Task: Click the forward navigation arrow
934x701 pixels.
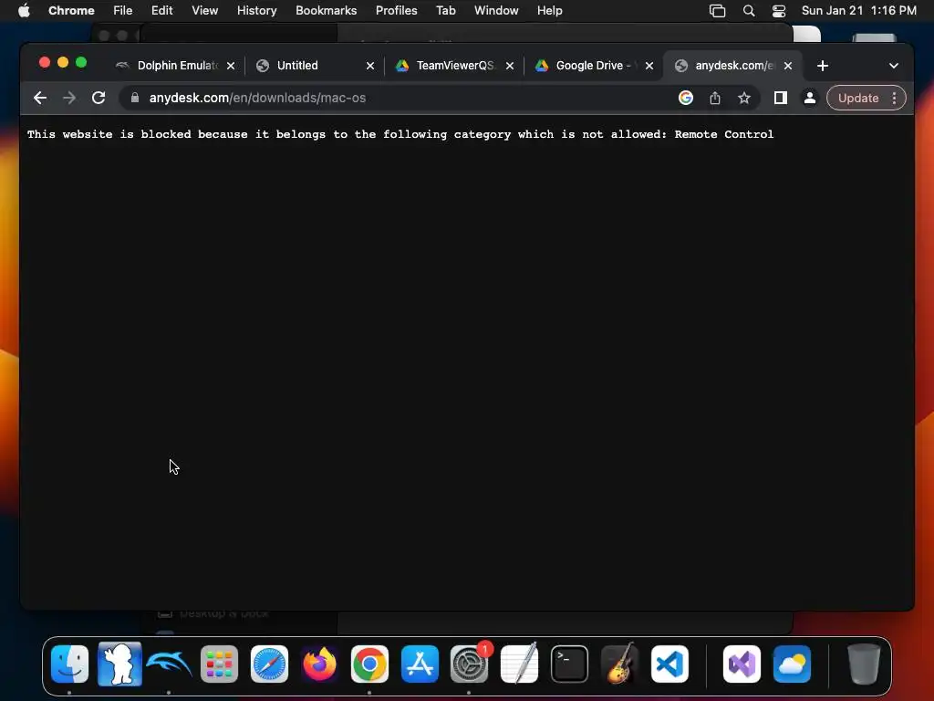Action: [69, 98]
